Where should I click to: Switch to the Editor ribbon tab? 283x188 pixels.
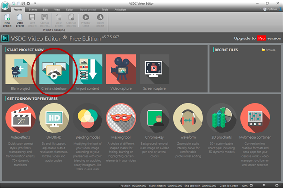click(70, 10)
